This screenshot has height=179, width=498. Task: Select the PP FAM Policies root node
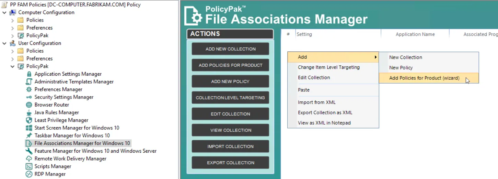75,5
